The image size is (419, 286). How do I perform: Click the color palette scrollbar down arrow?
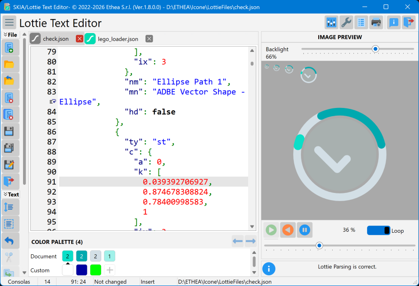[254, 272]
